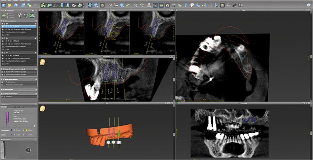
Task: Save the plan with the floppy disk icon
Action: 16,5
